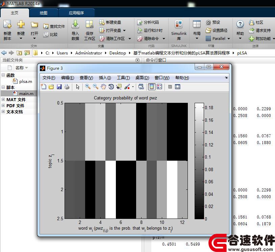The width and height of the screenshot is (275, 252).
Task: Save the figure using the floppy disk icon
Action: [x=59, y=87]
